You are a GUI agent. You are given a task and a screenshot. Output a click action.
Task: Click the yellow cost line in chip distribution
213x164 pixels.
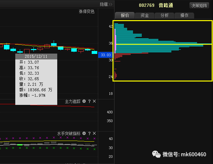tap(163, 44)
